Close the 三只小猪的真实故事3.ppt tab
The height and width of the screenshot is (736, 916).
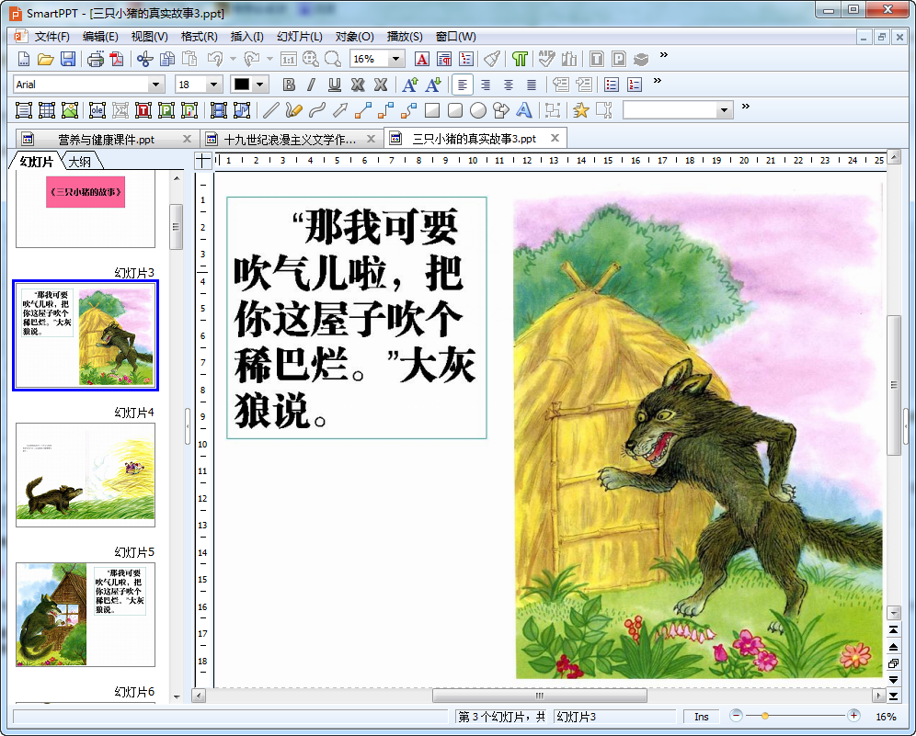click(x=555, y=139)
